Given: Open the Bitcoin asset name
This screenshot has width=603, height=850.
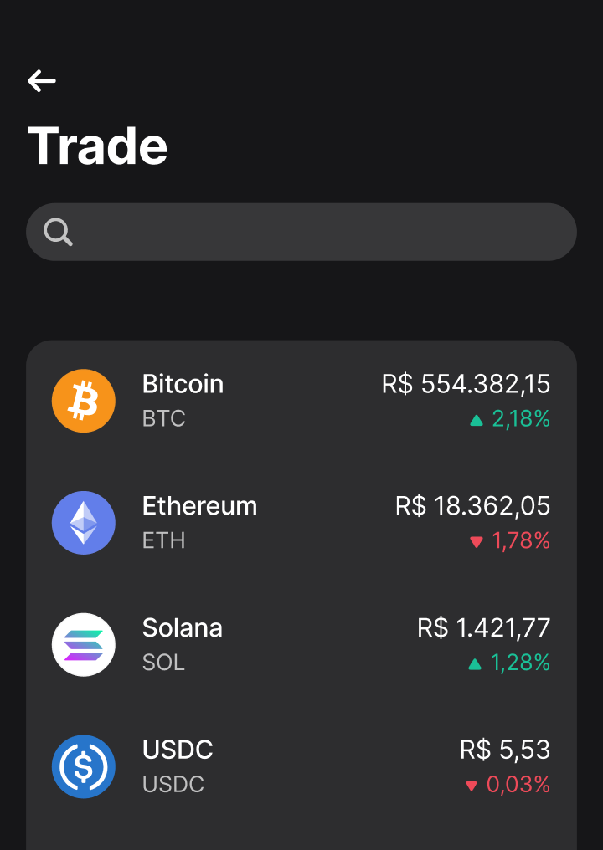Looking at the screenshot, I should [183, 384].
